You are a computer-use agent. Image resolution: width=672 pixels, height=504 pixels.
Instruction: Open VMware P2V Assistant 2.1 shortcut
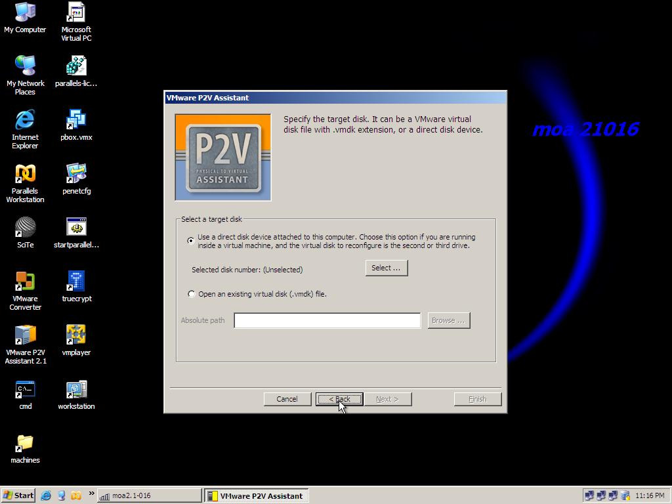(25, 335)
